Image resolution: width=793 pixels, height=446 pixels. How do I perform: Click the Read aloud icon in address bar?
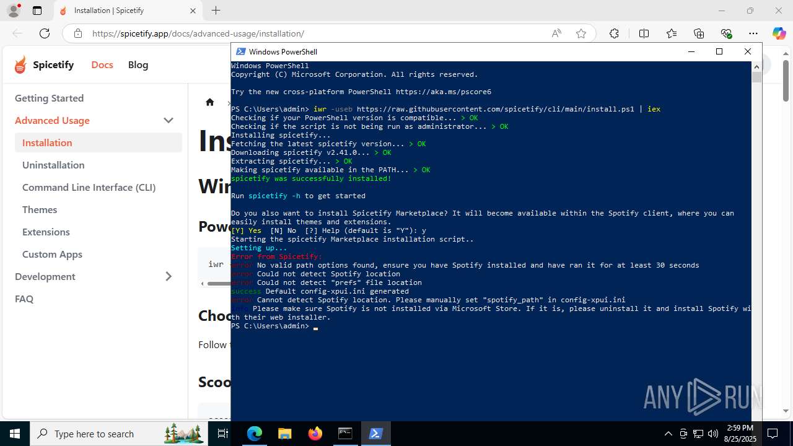click(556, 33)
